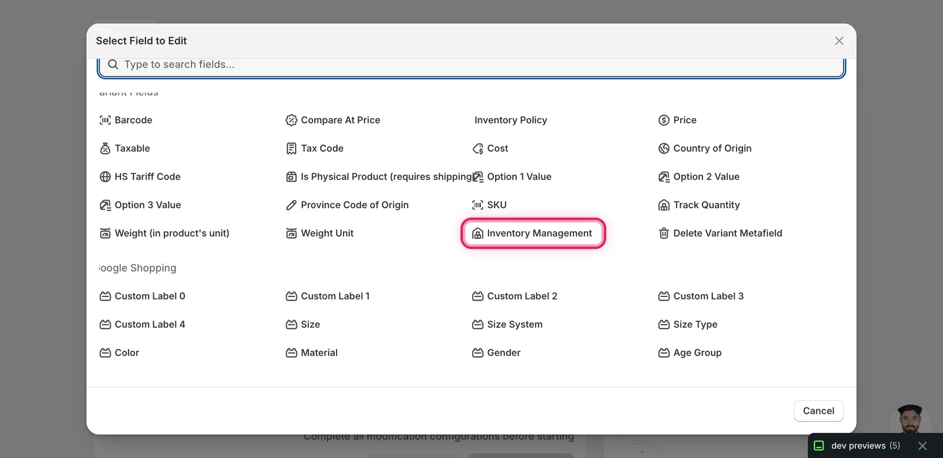Screen dimensions: 943x458
Task: Click the HS Tariff Code globe icon
Action: [105, 177]
